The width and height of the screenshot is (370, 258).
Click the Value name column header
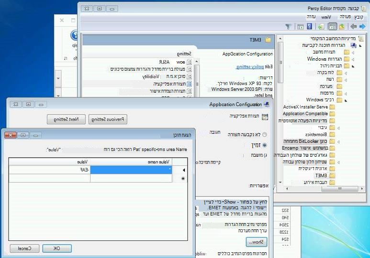click(131, 162)
